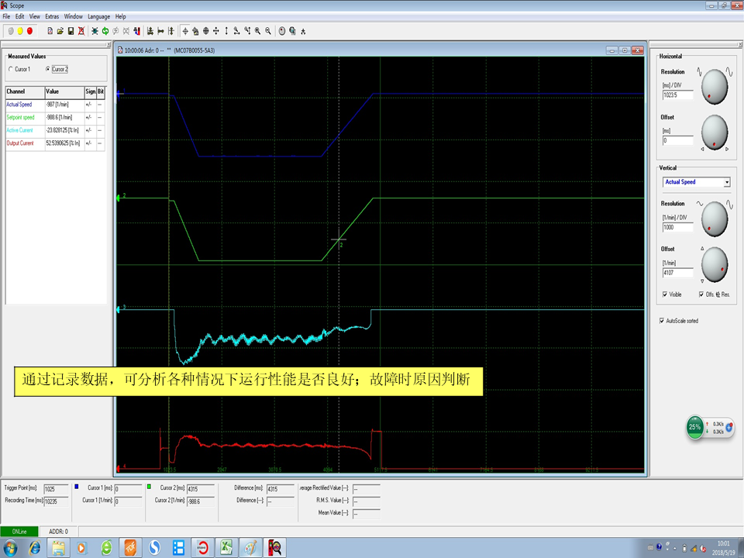Open the Extras menu
The height and width of the screenshot is (558, 744).
tap(52, 16)
